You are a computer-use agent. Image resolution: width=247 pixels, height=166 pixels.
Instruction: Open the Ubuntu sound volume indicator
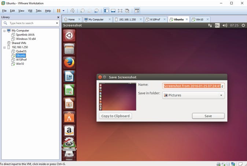225,25
